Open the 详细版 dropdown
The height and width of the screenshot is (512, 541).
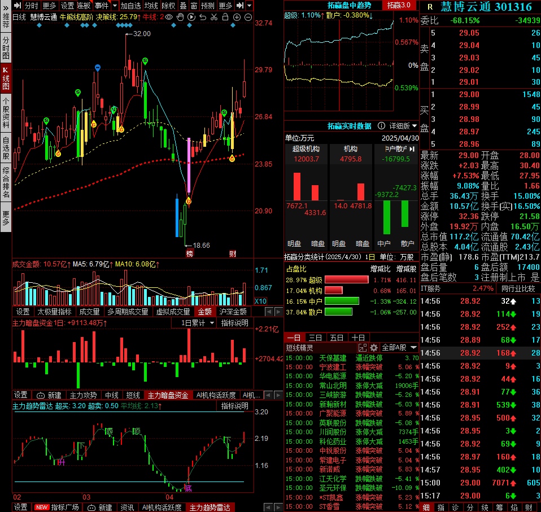coord(403,126)
